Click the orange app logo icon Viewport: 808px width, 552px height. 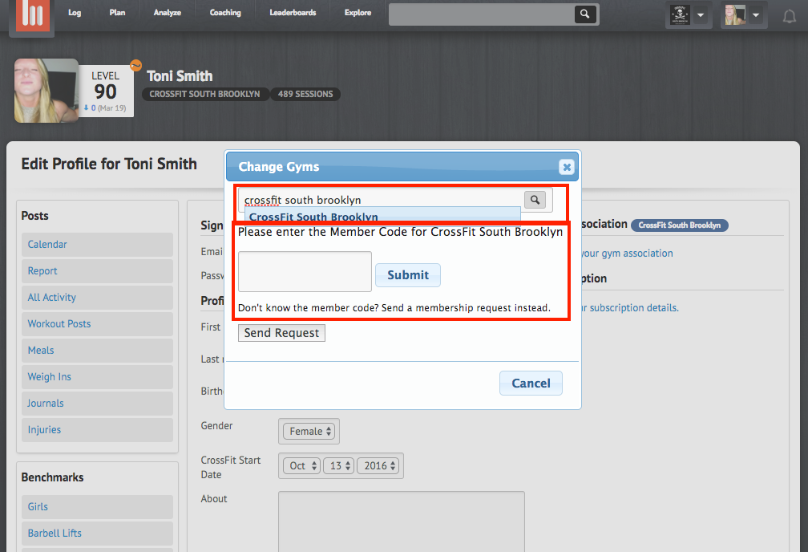pos(32,15)
